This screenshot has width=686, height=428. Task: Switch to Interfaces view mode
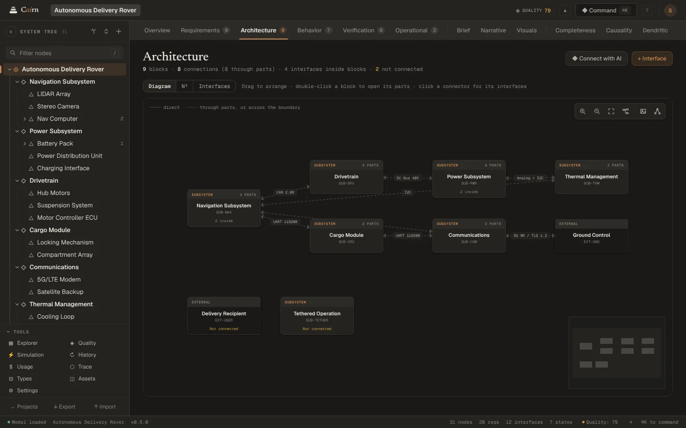point(214,86)
